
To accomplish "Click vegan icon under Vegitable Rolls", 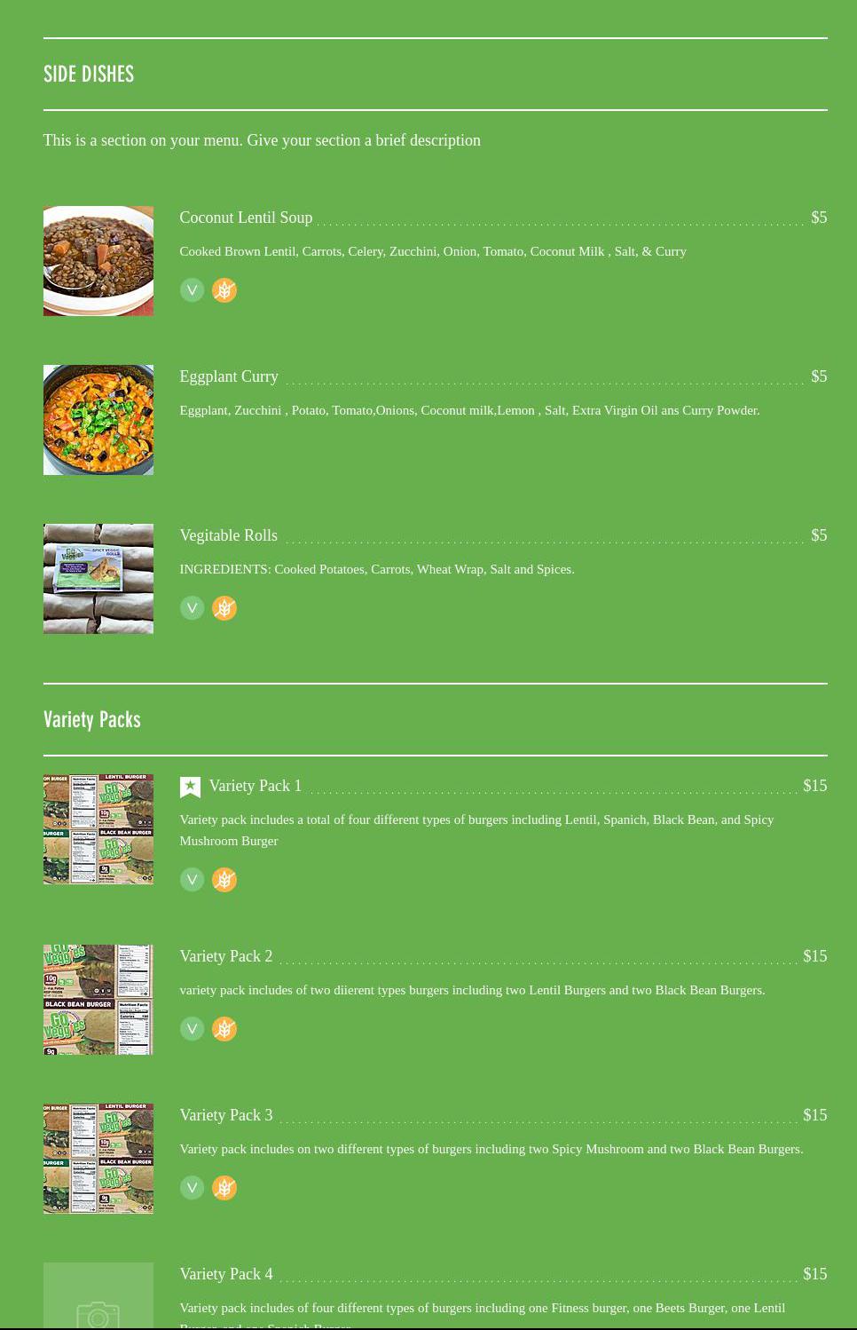I will (x=192, y=608).
